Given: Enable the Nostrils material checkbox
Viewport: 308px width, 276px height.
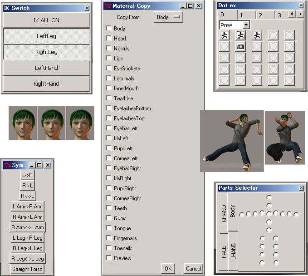Looking at the screenshot, I should pos(108,48).
